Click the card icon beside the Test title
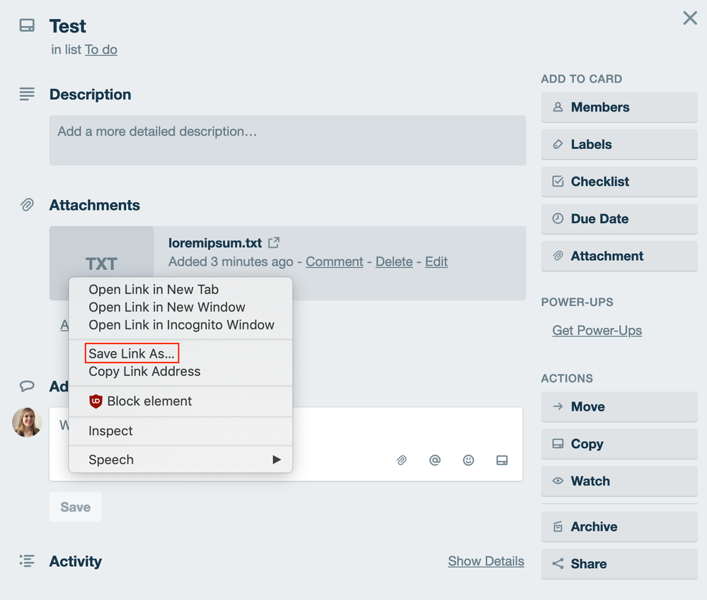 point(26,25)
